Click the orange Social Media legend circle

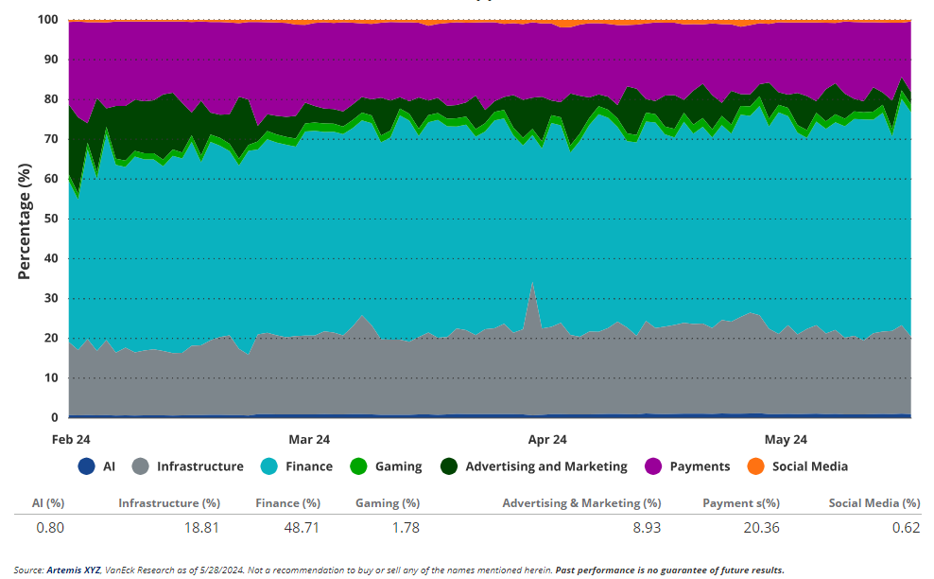pyautogui.click(x=755, y=466)
